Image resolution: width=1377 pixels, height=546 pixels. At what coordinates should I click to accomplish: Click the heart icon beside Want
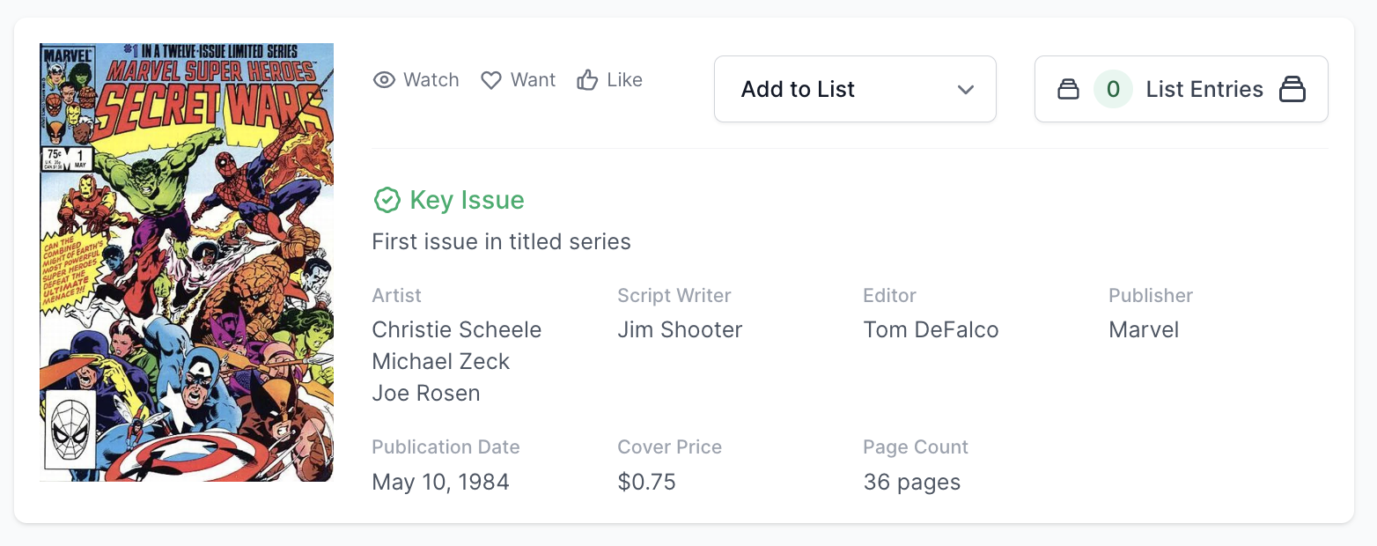pyautogui.click(x=491, y=80)
